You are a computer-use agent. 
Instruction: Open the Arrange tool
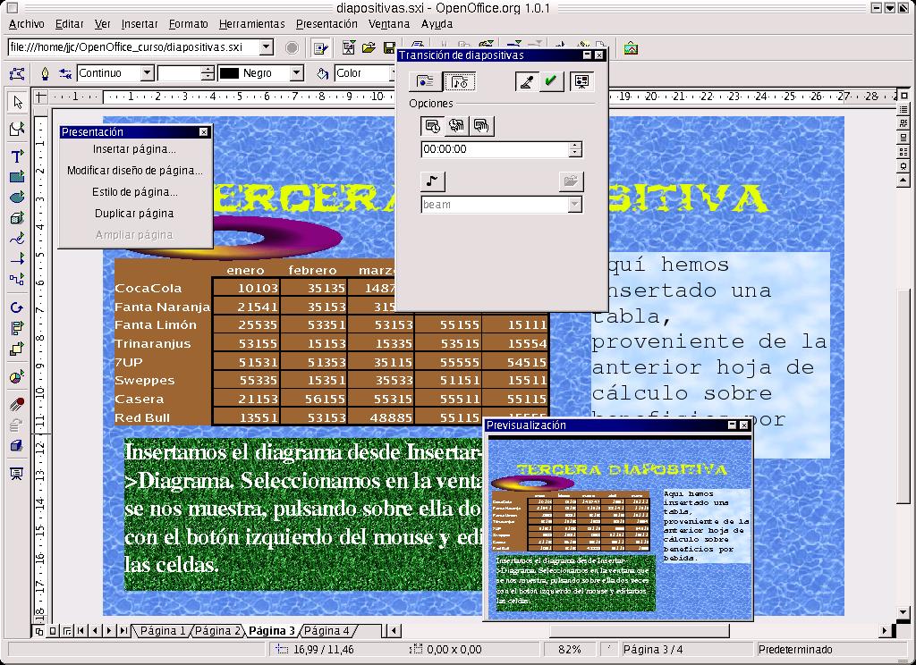point(17,349)
